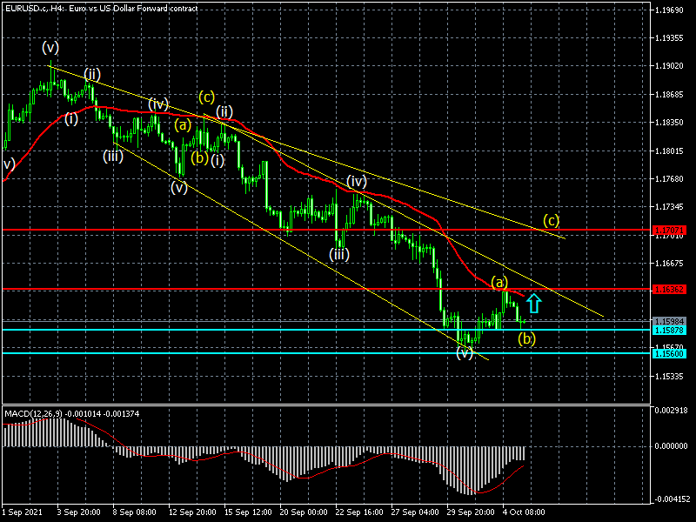Click the 20 Sep 00:00 time axis label
Viewport: 696px width, 522px height.
coord(304,513)
